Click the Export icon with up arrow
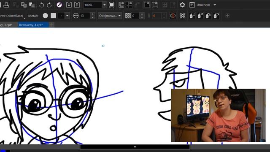This screenshot has height=152, width=270. 77,5
